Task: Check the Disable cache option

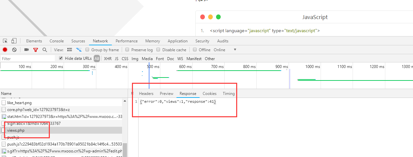Action: [158, 50]
